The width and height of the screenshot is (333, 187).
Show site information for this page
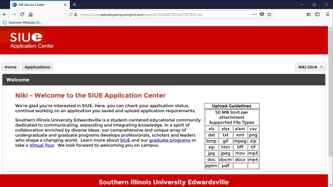(71, 15)
